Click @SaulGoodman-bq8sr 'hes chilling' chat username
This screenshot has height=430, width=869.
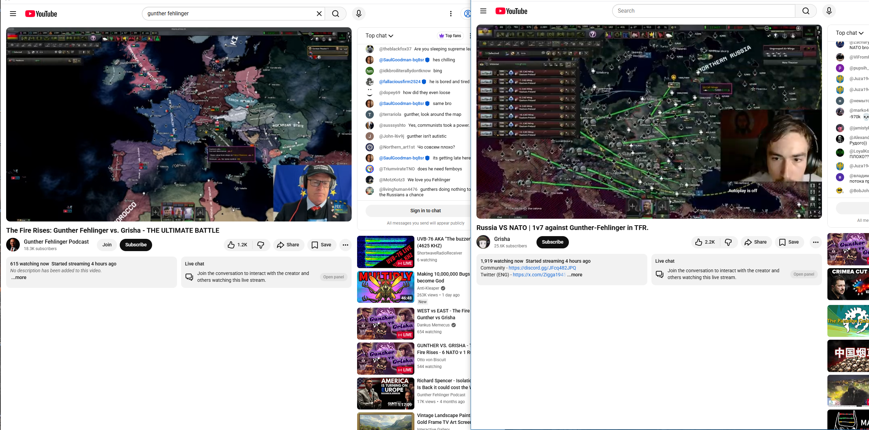pos(401,60)
